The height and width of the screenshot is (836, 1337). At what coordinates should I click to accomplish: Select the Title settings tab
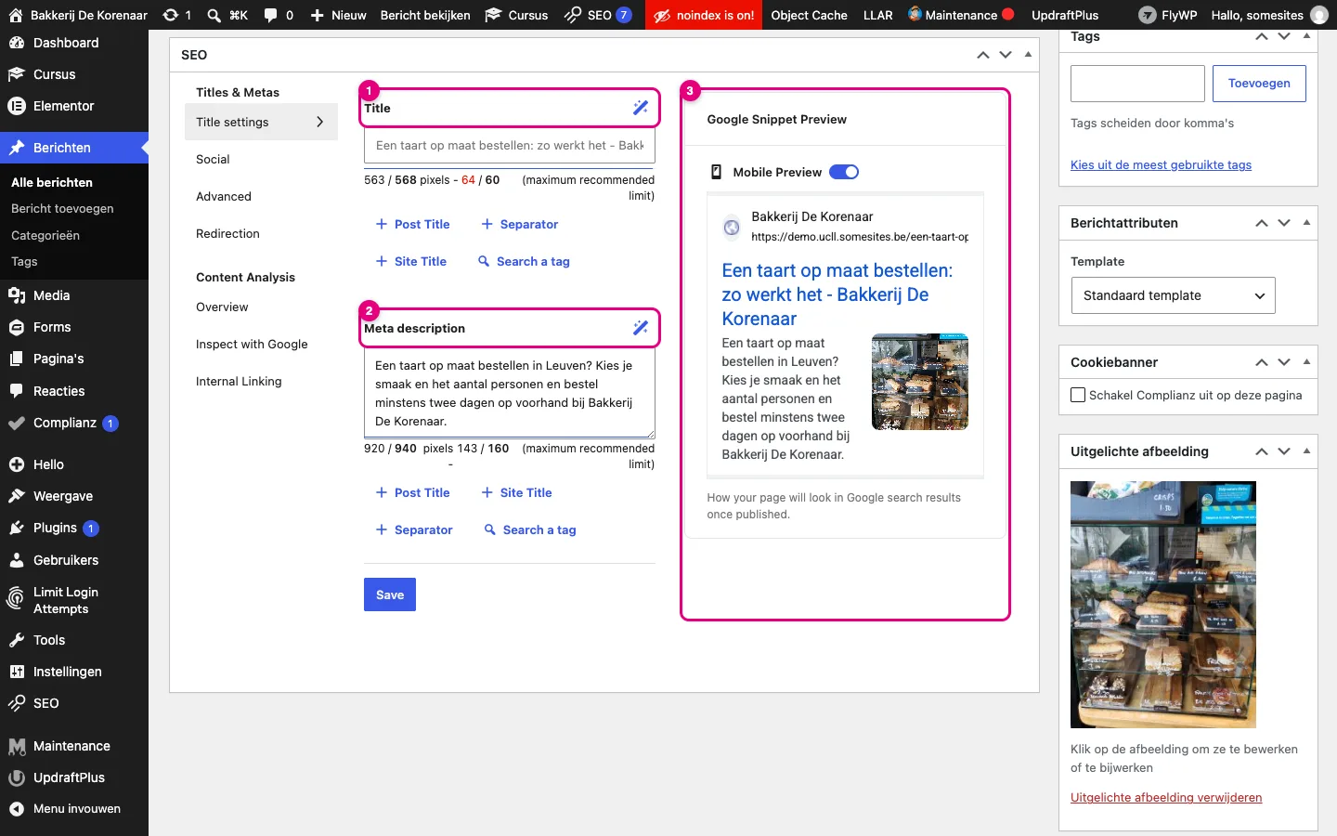click(x=261, y=122)
